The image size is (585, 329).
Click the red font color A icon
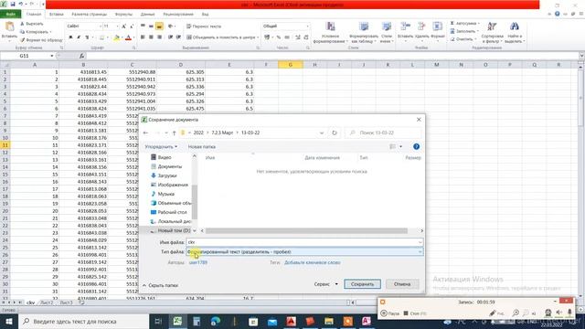click(128, 37)
